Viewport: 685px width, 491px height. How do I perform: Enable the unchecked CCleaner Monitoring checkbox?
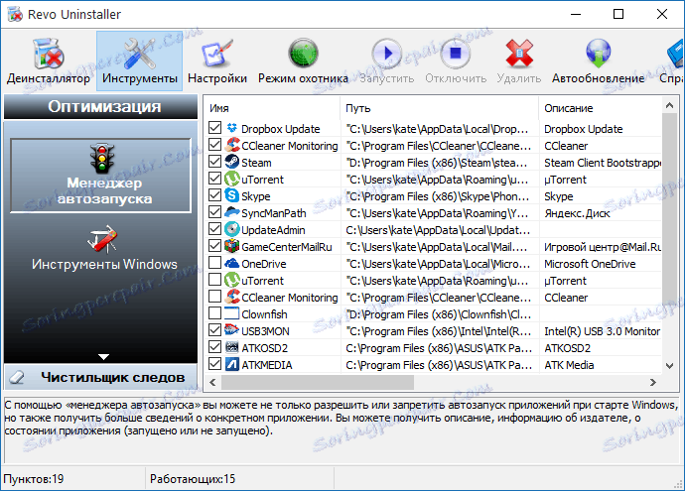214,297
